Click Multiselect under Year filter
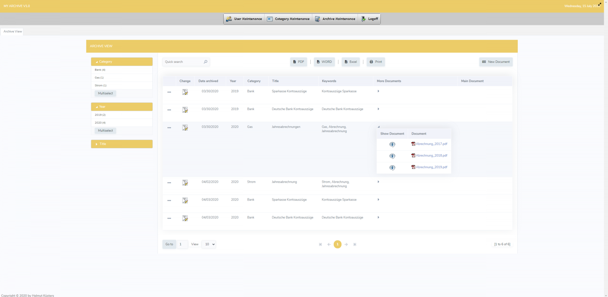This screenshot has height=297, width=608. [105, 131]
